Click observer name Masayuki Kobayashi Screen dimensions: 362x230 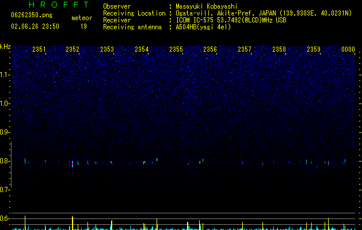[207, 6]
